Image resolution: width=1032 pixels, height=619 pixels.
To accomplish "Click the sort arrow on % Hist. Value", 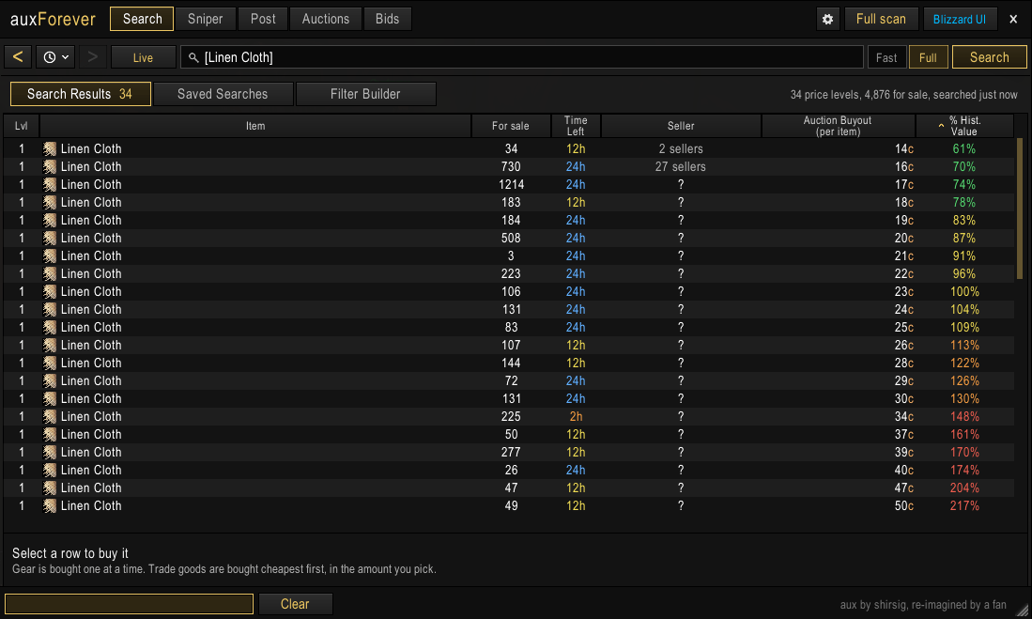I will click(941, 125).
